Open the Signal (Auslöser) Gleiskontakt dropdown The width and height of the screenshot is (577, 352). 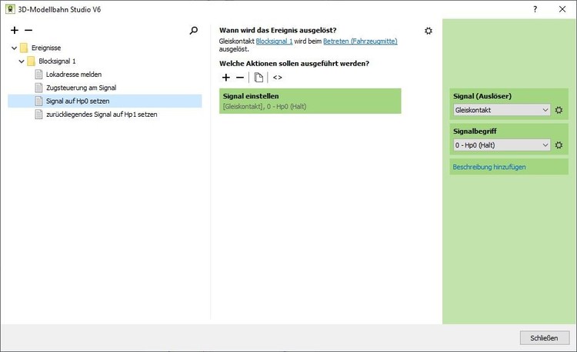[x=502, y=111]
